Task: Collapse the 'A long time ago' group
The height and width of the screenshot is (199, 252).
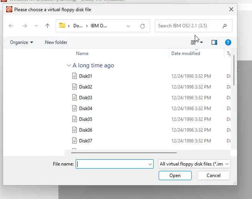Action: 69,65
